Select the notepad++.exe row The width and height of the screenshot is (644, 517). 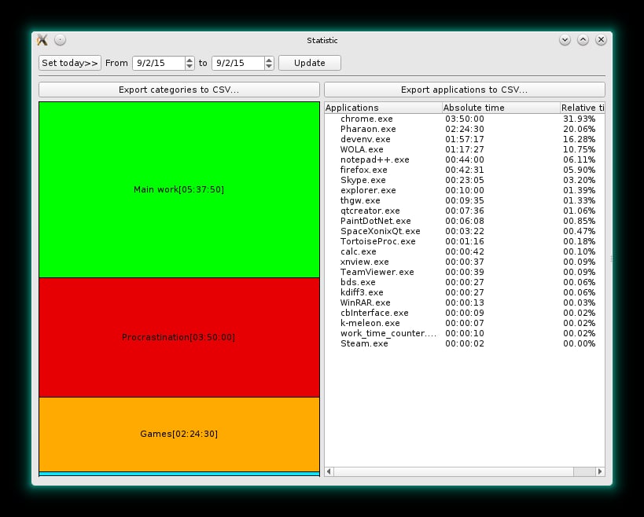(x=465, y=159)
